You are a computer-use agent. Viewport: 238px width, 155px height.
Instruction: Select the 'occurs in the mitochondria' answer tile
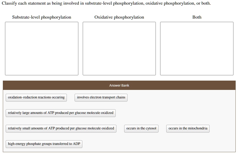click(188, 128)
